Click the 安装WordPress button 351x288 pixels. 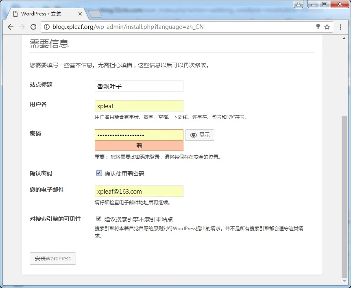click(x=53, y=258)
